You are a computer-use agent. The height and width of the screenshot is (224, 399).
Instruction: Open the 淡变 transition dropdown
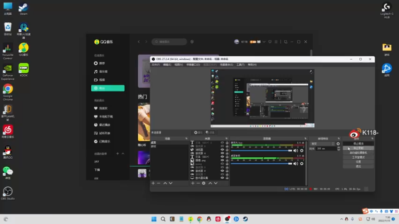322,144
